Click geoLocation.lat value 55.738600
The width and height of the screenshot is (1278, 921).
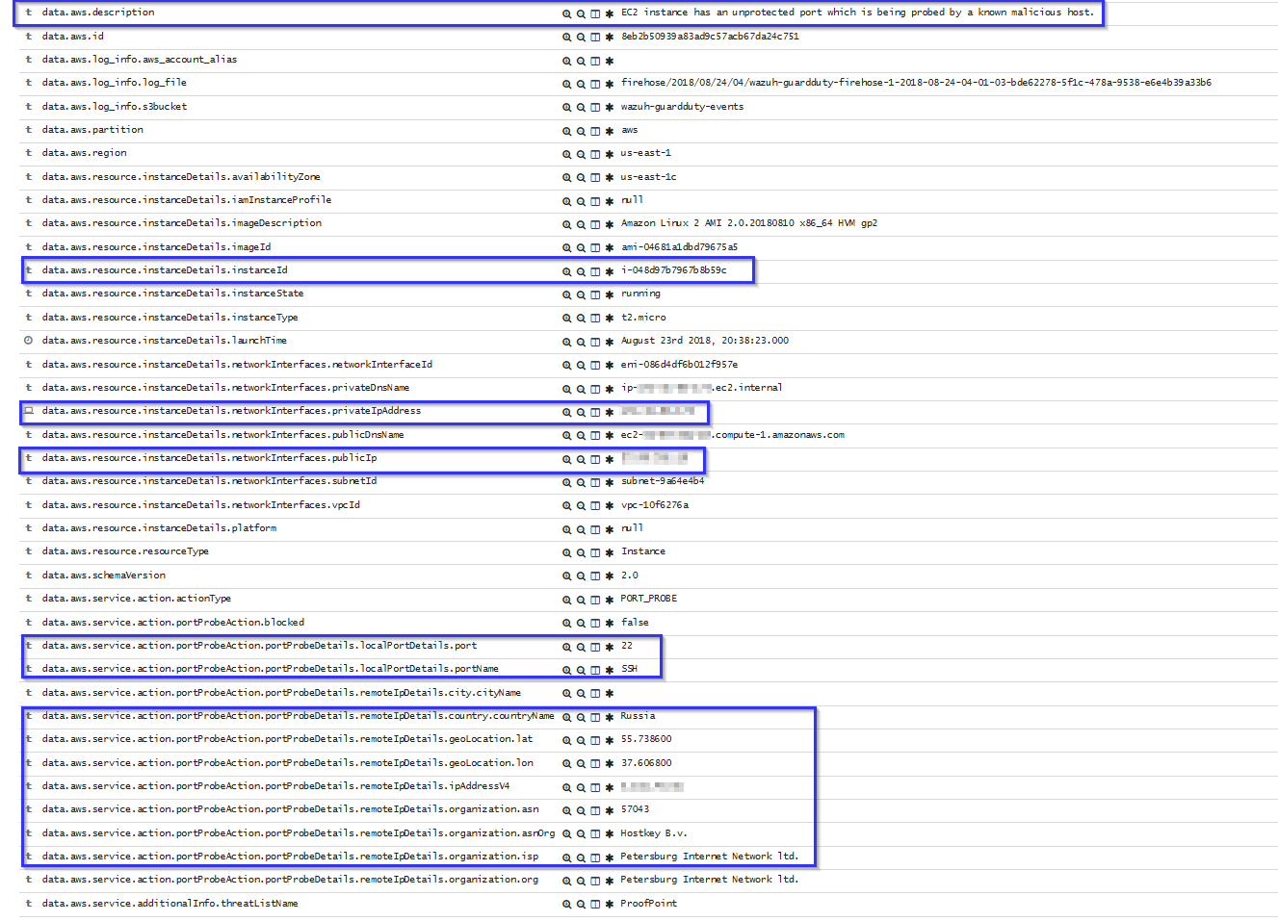click(x=646, y=739)
